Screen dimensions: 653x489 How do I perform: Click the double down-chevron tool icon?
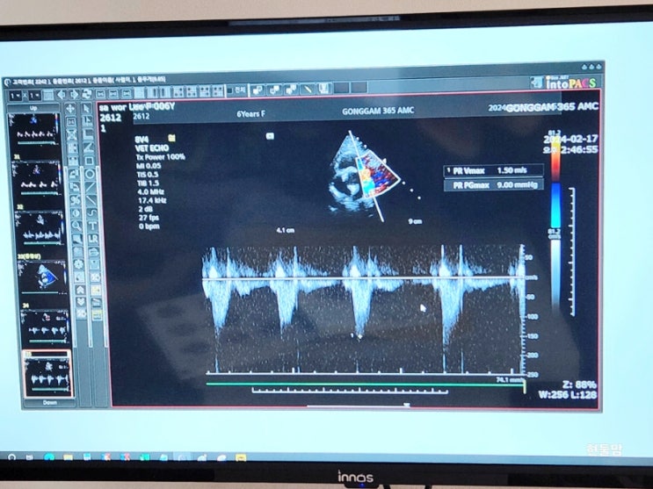tap(81, 303)
